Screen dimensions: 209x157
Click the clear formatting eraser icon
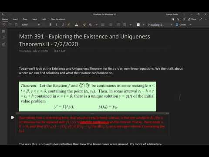click(84, 25)
